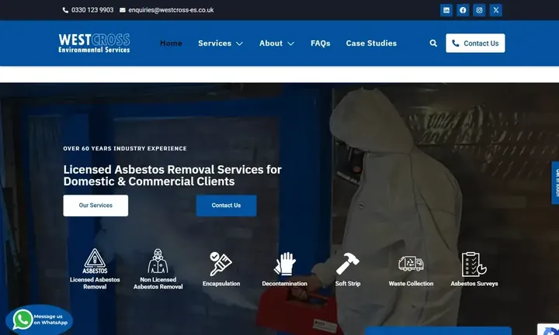
Task: Open the Services menu item
Action: pos(214,43)
